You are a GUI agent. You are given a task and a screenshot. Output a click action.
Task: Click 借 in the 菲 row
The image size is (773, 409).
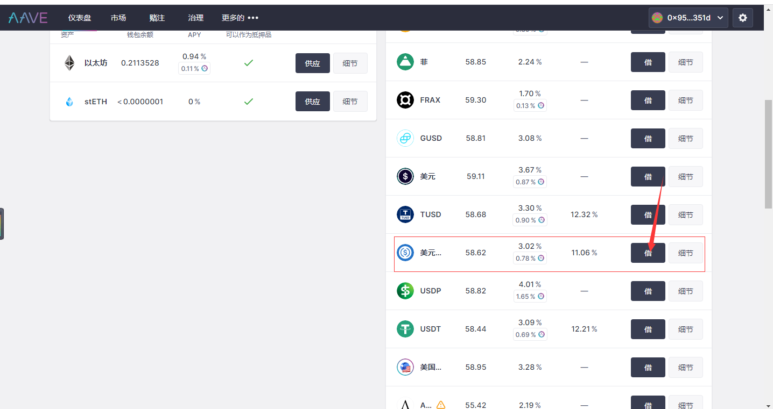pos(648,62)
